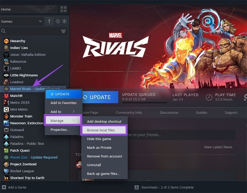Click the large blue UPDATE button
247x193 pixels.
[x=100, y=97]
